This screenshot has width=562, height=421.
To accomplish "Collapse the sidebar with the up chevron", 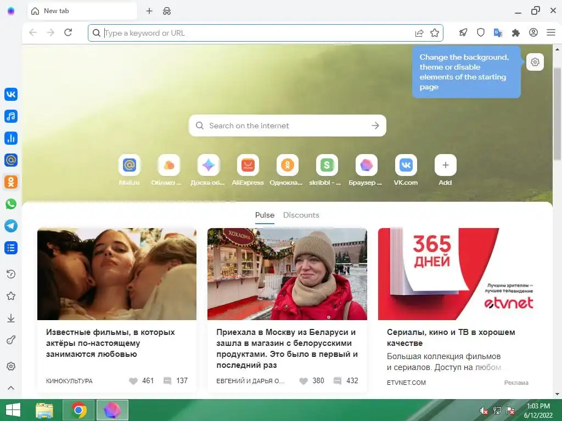I will tap(11, 388).
